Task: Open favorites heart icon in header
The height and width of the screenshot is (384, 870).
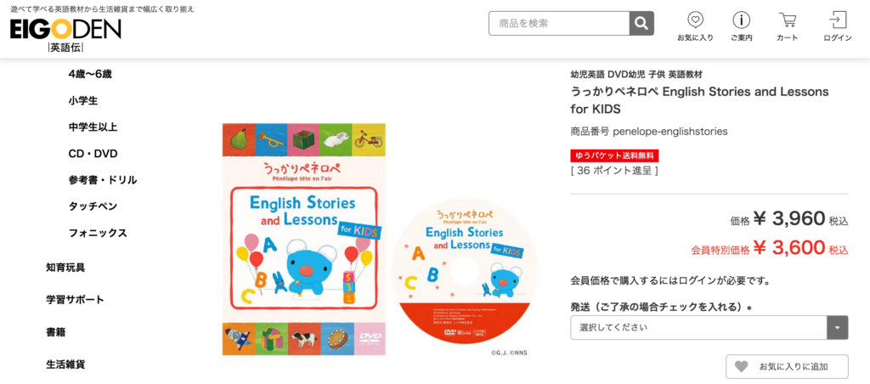Action: pos(695,20)
